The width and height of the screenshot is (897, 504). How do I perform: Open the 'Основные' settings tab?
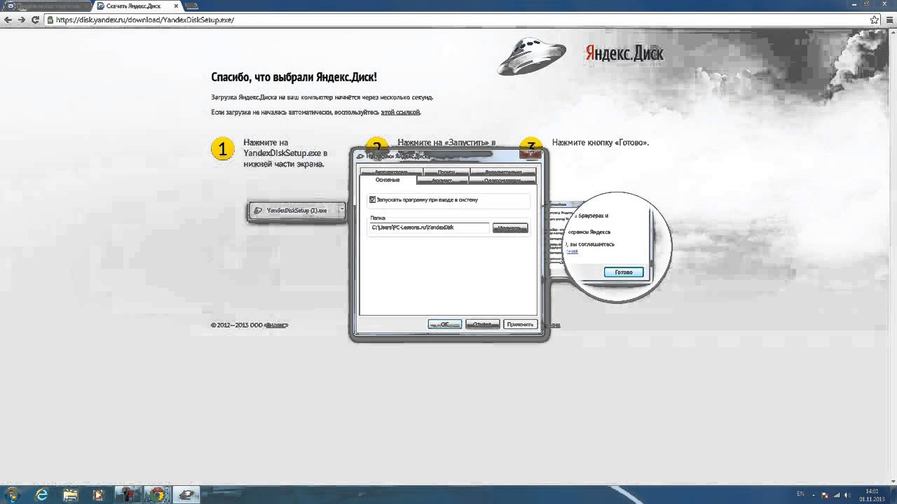coord(388,180)
